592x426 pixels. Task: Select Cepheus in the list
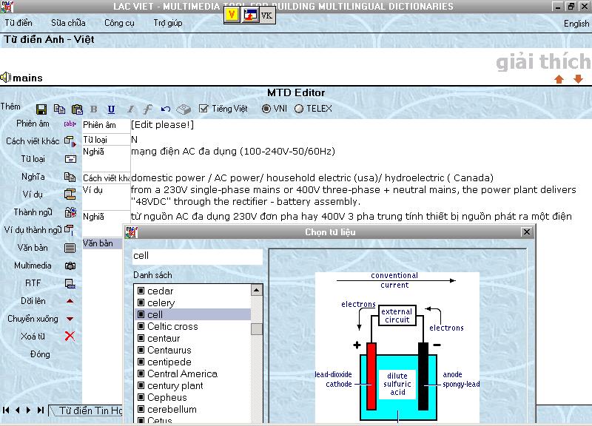click(x=167, y=398)
